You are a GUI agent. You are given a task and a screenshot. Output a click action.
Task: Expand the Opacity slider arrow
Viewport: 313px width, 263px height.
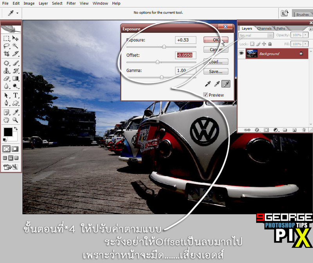click(305, 35)
